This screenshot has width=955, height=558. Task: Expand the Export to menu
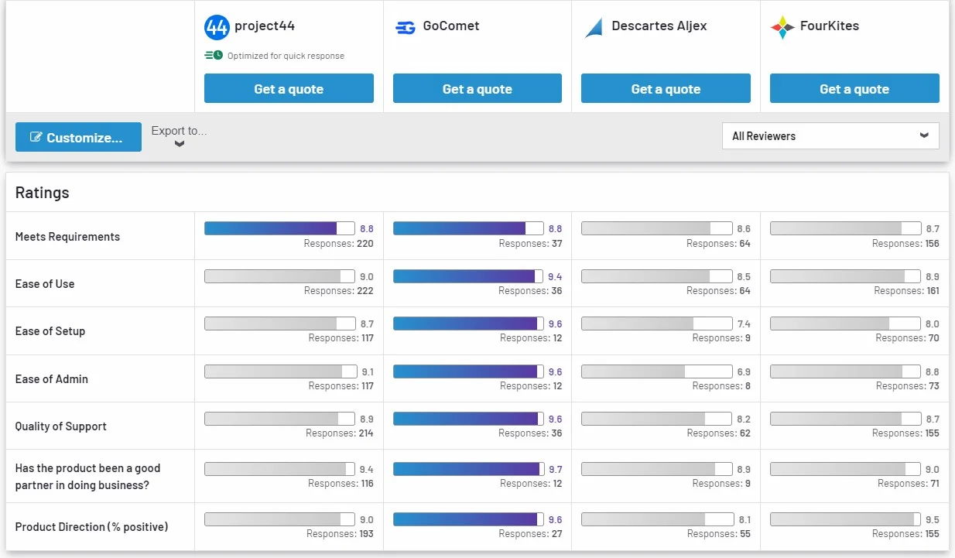coord(179,131)
